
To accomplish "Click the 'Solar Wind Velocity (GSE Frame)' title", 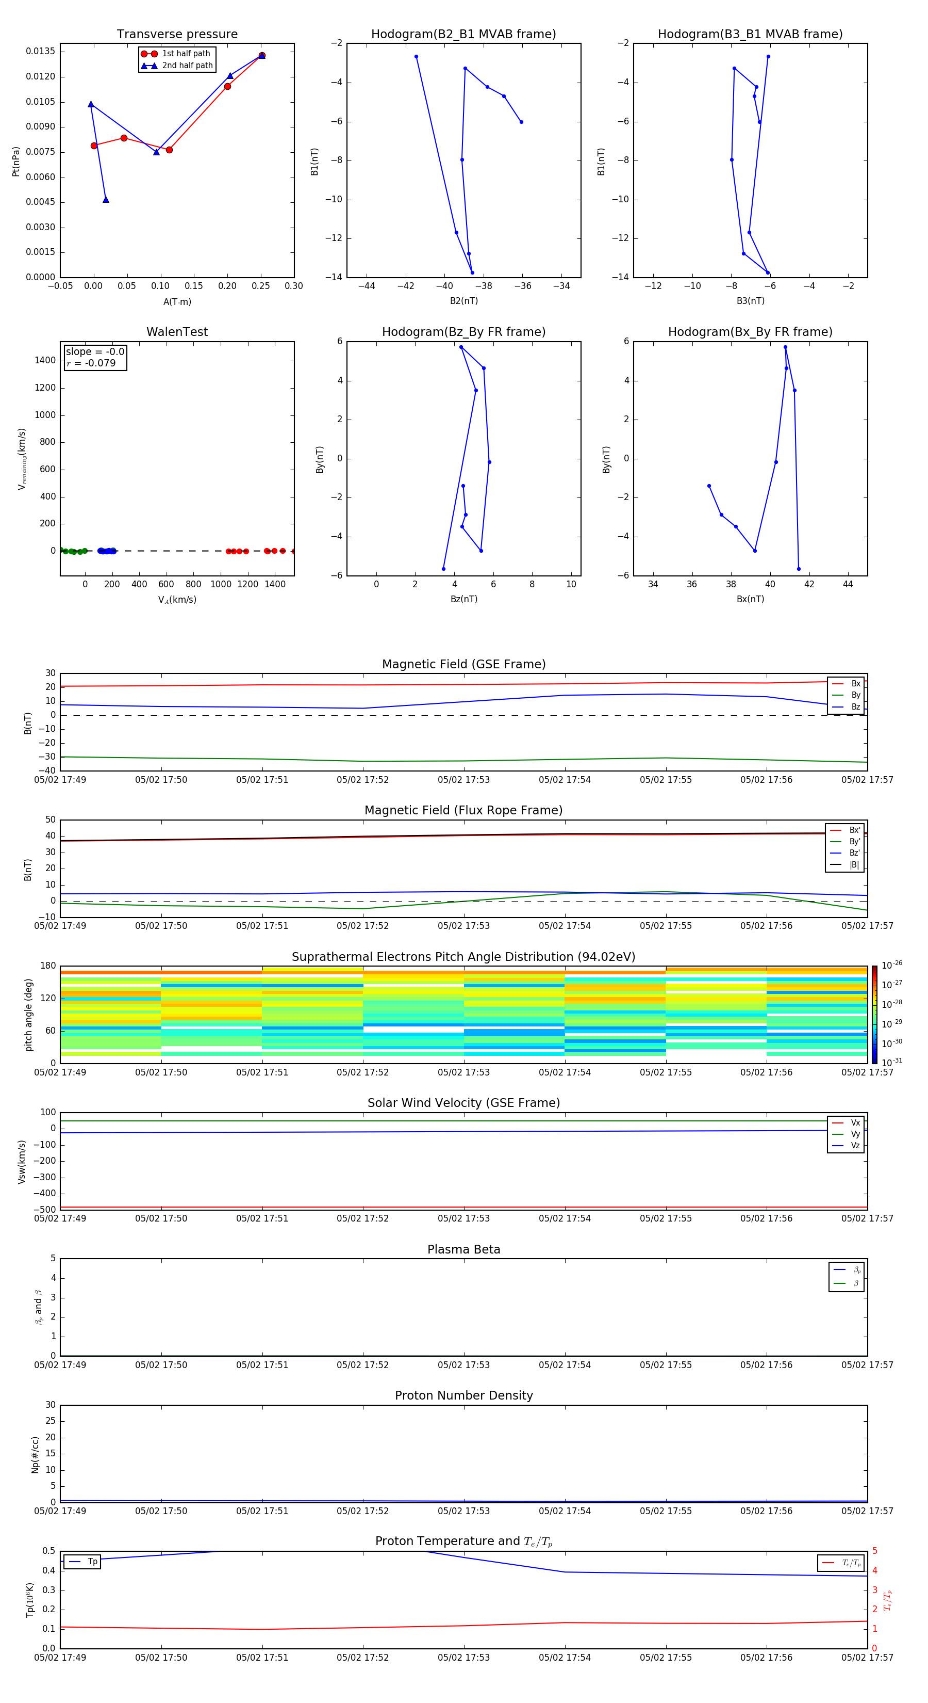I will coord(463,1103).
